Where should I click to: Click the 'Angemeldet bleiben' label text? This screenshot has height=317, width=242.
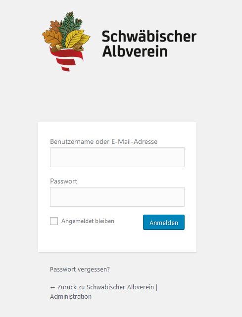88,221
